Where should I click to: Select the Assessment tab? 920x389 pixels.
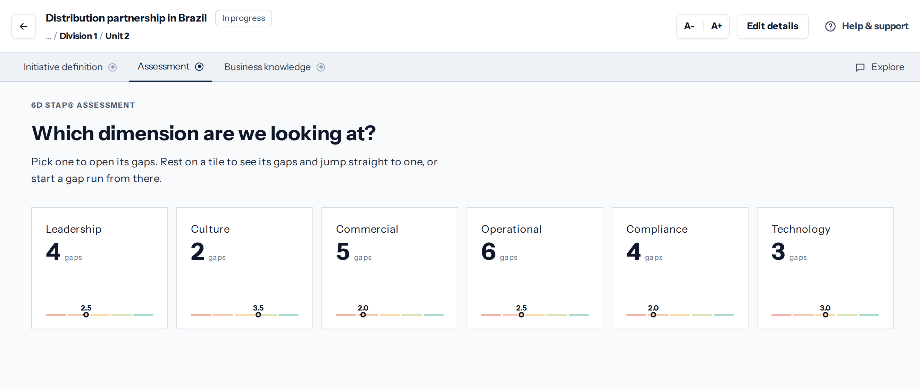coord(170,67)
